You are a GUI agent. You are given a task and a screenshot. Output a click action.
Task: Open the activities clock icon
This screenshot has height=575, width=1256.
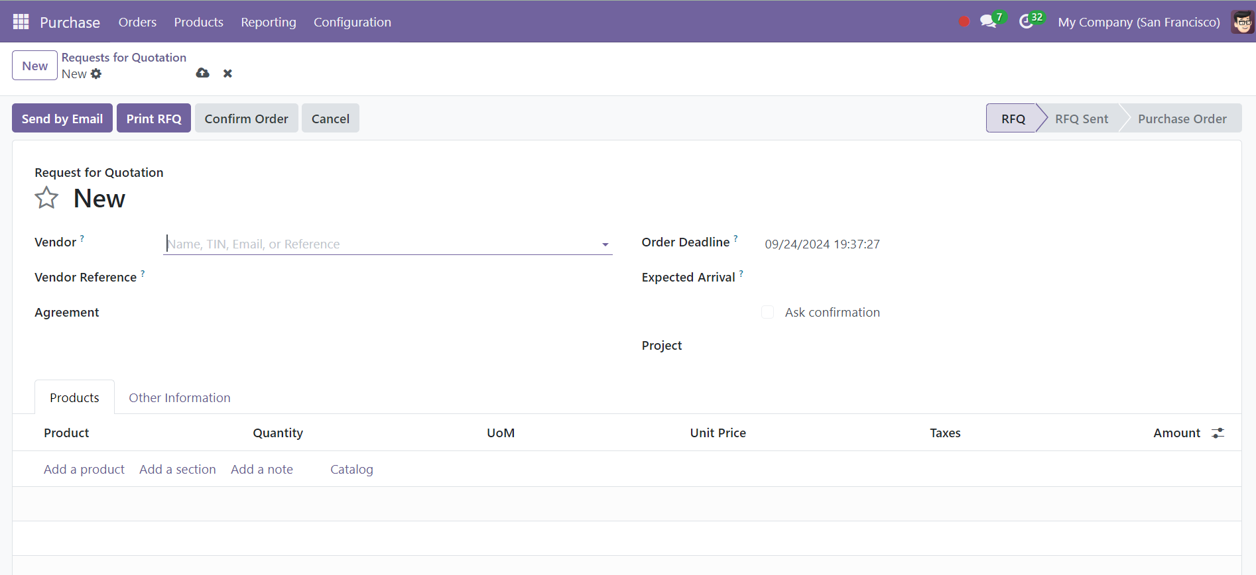(x=1027, y=22)
